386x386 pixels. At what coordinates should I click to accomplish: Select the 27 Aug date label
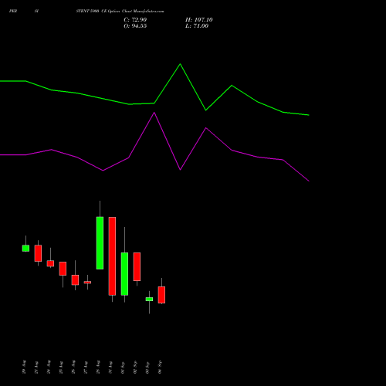86,367
